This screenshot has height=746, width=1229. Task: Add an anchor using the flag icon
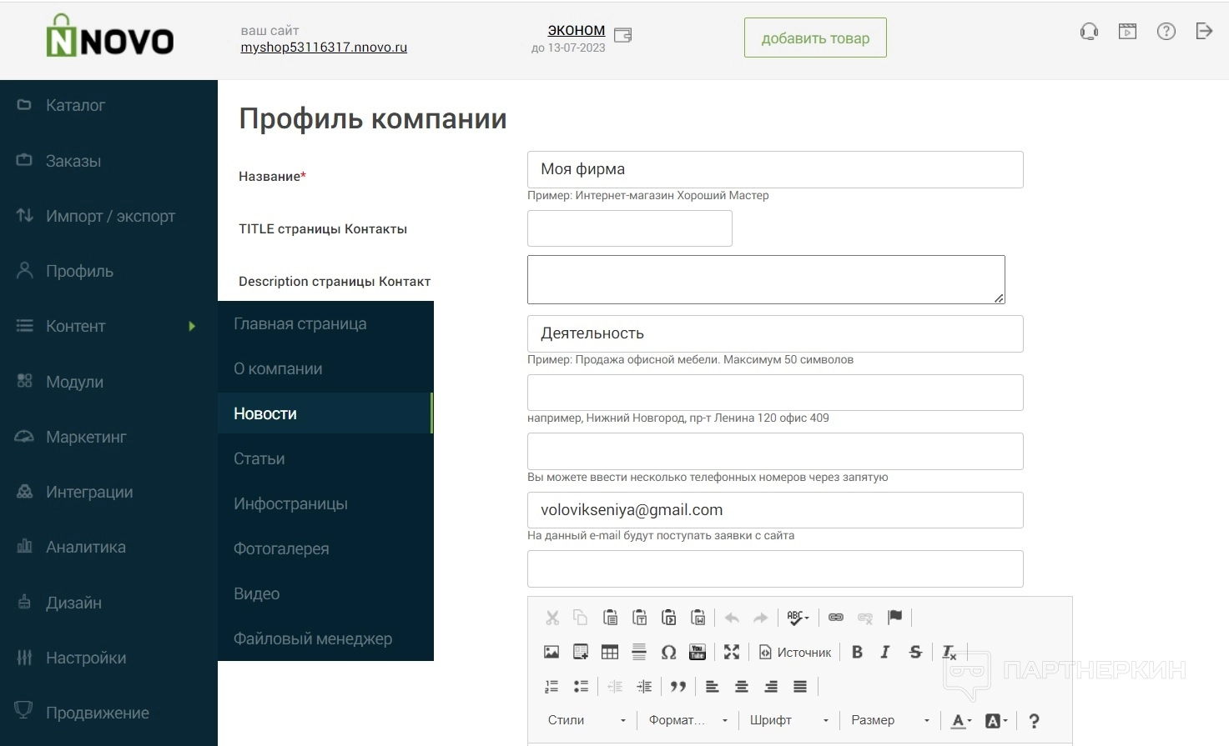[x=894, y=617]
